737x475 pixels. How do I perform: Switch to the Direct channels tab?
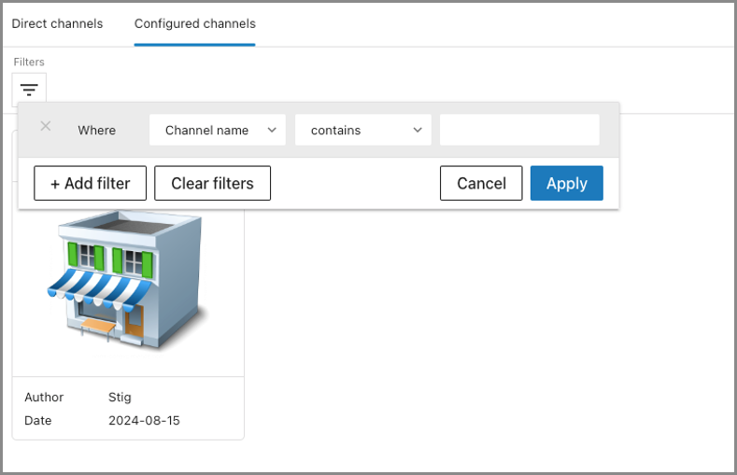pyautogui.click(x=57, y=23)
